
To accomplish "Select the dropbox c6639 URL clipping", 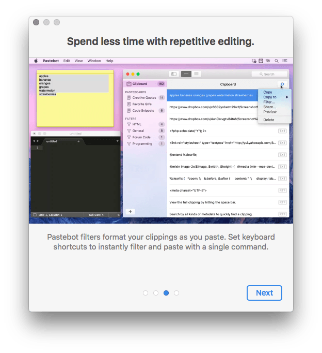I will click(x=213, y=107).
